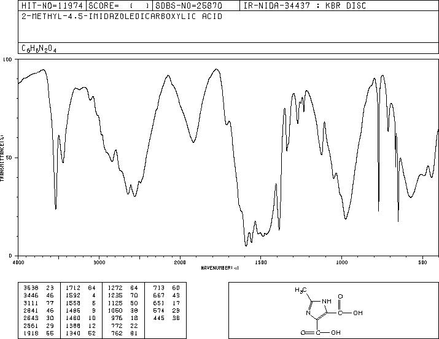439x339 pixels.
Task: Click transmittance value 81 in the 762 row
Action: click(x=134, y=333)
